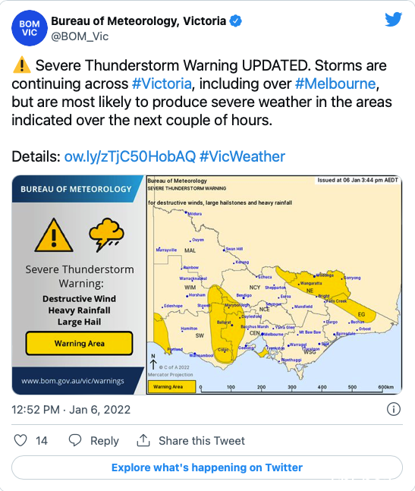Click Explore what's happening on Twitter
This screenshot has width=415, height=491.
[207, 467]
